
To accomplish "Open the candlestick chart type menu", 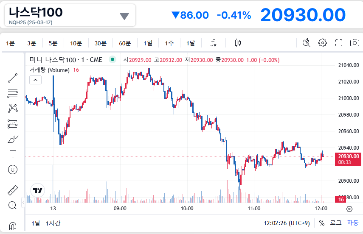I will 238,43.
